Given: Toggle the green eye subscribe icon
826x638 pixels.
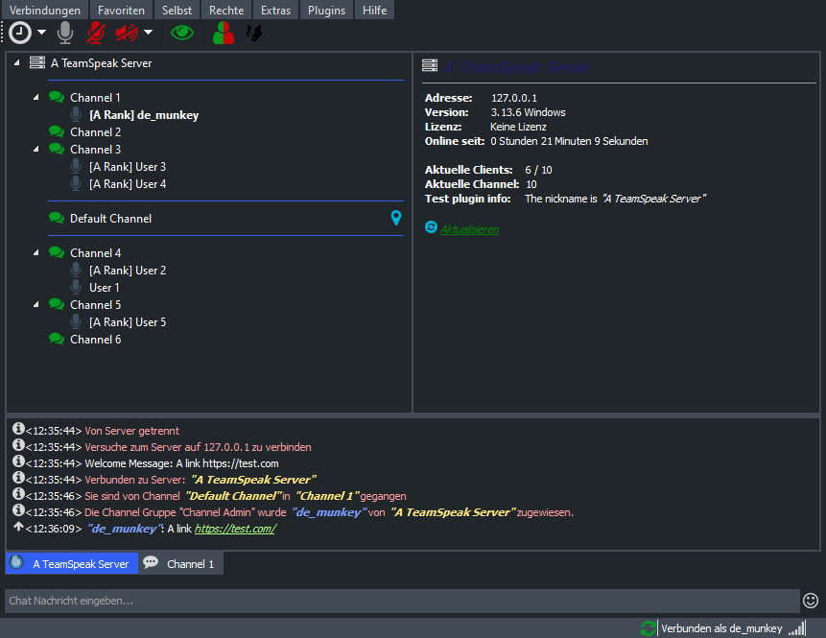Looking at the screenshot, I should [x=182, y=33].
